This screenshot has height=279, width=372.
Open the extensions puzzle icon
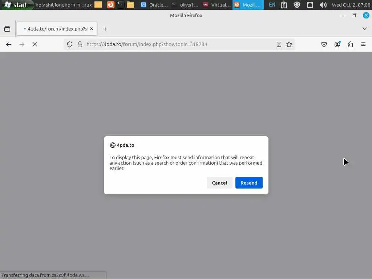click(x=350, y=44)
